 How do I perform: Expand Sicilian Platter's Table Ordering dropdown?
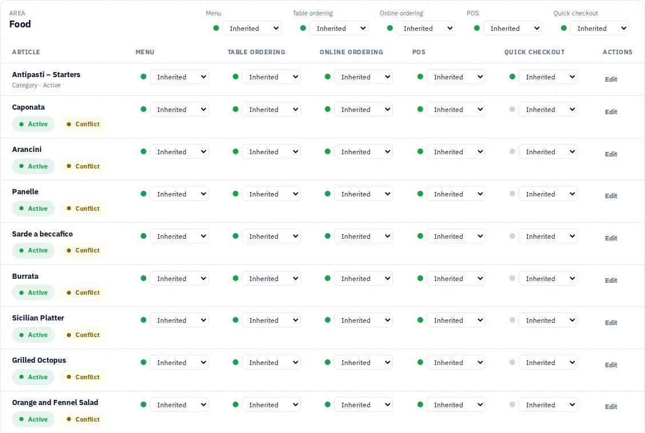click(x=272, y=320)
